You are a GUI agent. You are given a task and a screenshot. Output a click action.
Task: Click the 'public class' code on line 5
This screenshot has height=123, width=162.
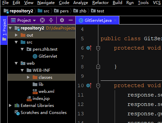[x=121, y=39]
